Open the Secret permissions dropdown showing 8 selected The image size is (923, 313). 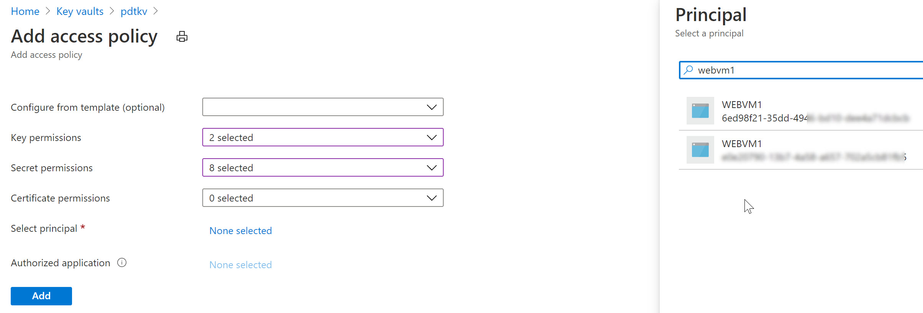[x=323, y=167]
